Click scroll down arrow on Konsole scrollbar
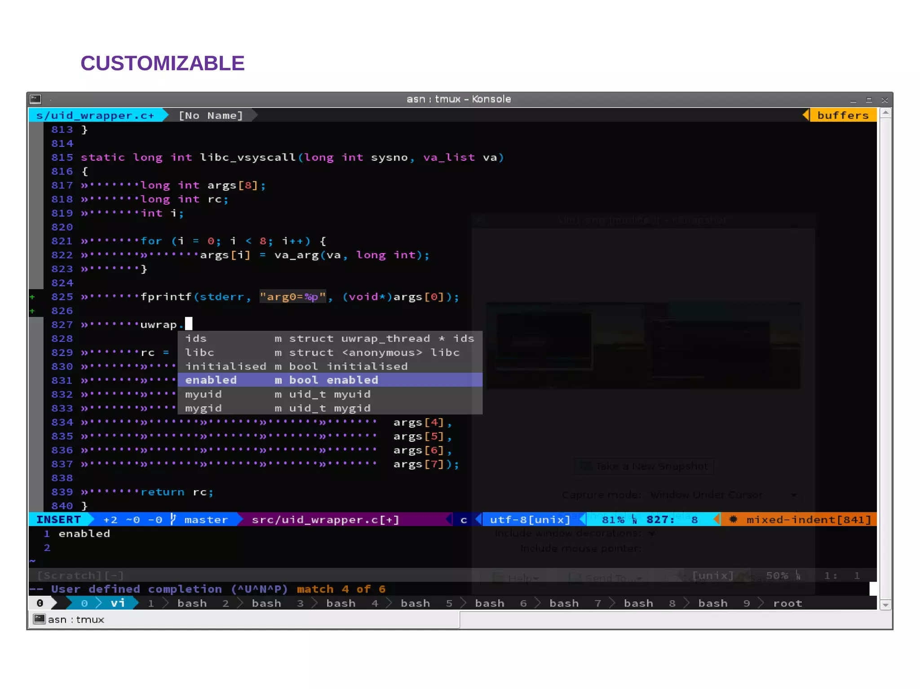The width and height of the screenshot is (920, 689). 885,605
